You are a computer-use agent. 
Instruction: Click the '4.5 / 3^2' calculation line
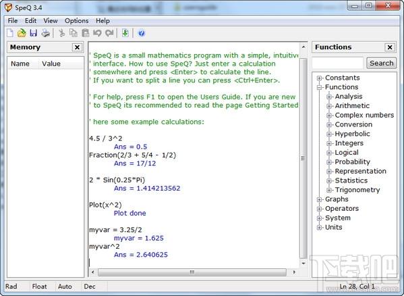point(106,139)
